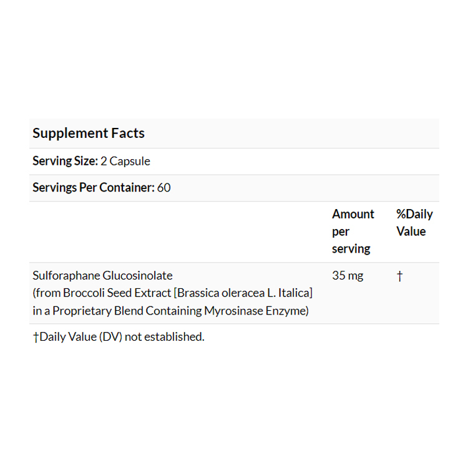Click the dagger at the footnote start
This screenshot has width=468, height=468.
36,337
